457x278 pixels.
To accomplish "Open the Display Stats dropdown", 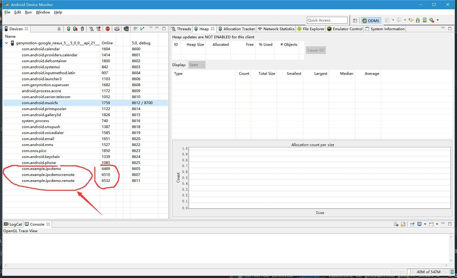I will [196, 65].
